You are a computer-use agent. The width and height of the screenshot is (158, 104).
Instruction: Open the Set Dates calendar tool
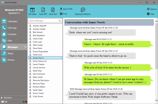point(32,11)
